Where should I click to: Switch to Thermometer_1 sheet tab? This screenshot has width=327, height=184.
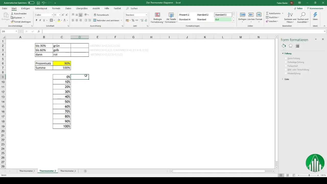(x=27, y=171)
